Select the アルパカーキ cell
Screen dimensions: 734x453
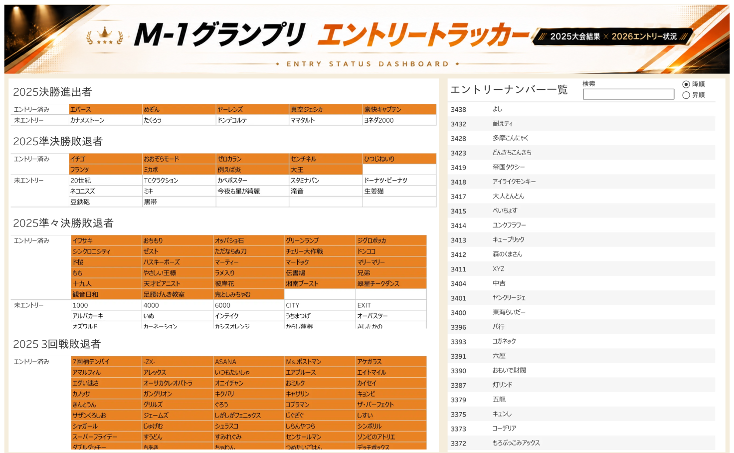coord(107,316)
